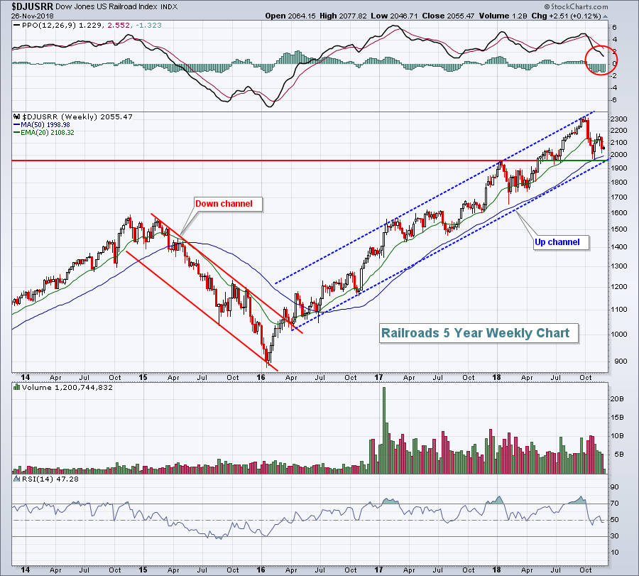Click the 'RSI(14) 47.28' legend
Screen dimensions: 639x576
tap(50, 479)
